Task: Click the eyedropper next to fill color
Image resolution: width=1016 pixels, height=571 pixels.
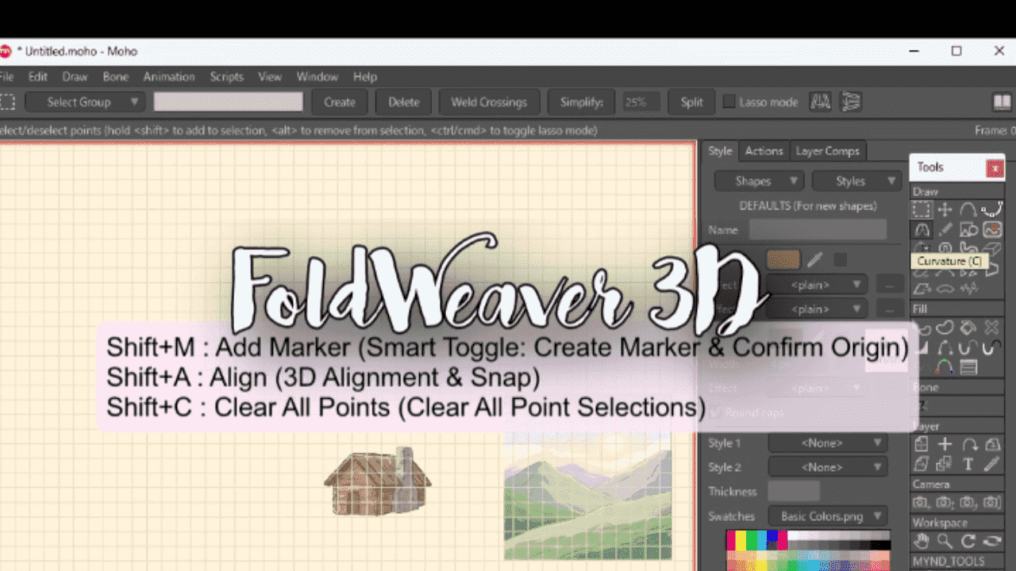Action: click(814, 259)
